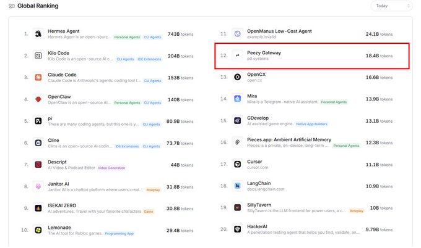Click the OpenCX app icon

[237, 77]
